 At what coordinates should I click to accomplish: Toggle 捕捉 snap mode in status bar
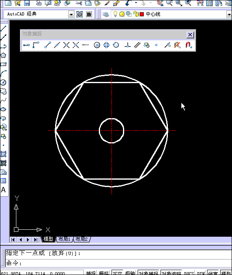(x=91, y=273)
